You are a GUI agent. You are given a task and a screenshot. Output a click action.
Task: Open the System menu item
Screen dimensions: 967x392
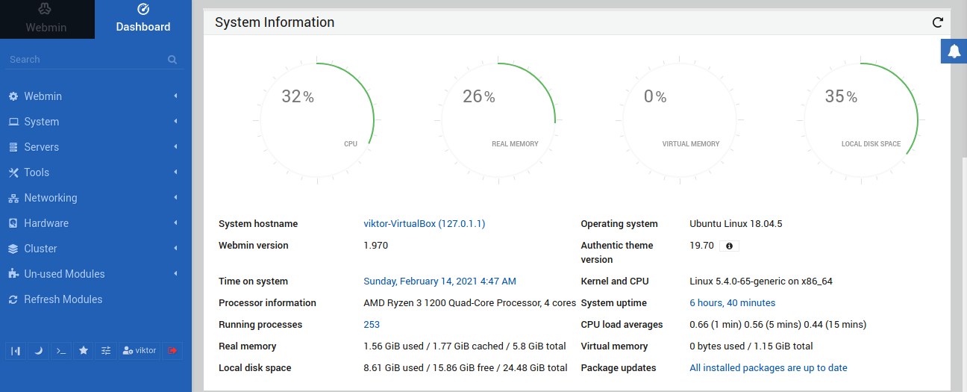[x=96, y=122]
